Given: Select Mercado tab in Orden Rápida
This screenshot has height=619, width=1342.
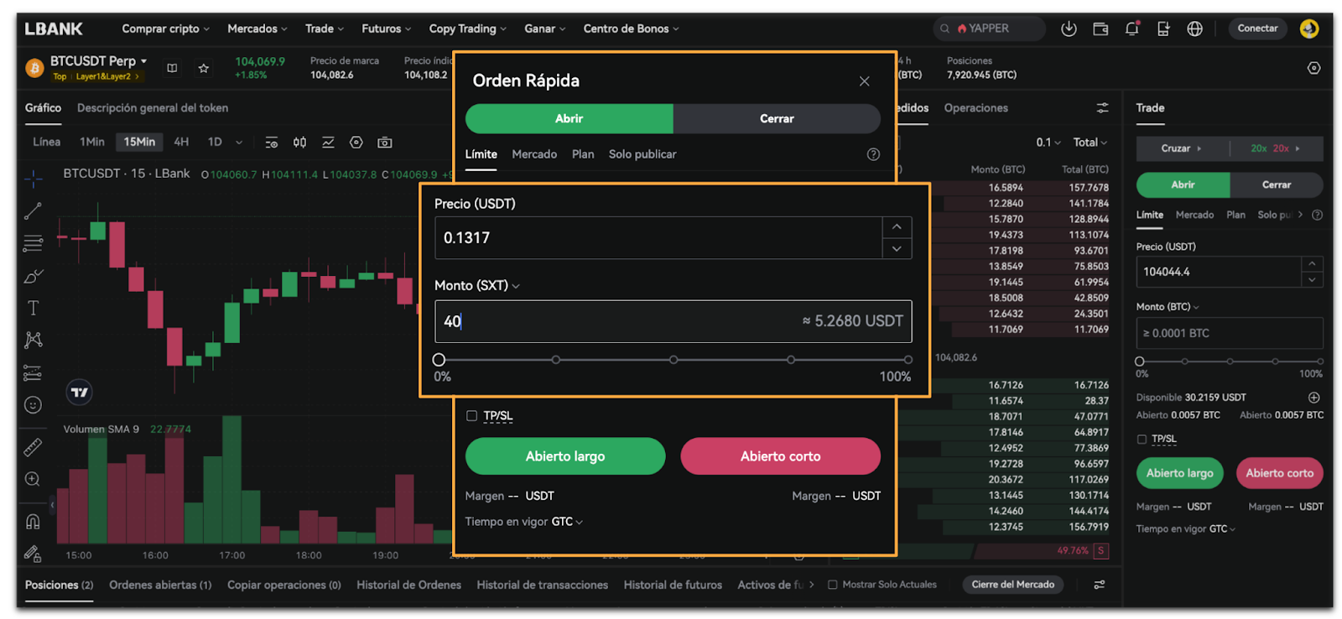Looking at the screenshot, I should 534,154.
